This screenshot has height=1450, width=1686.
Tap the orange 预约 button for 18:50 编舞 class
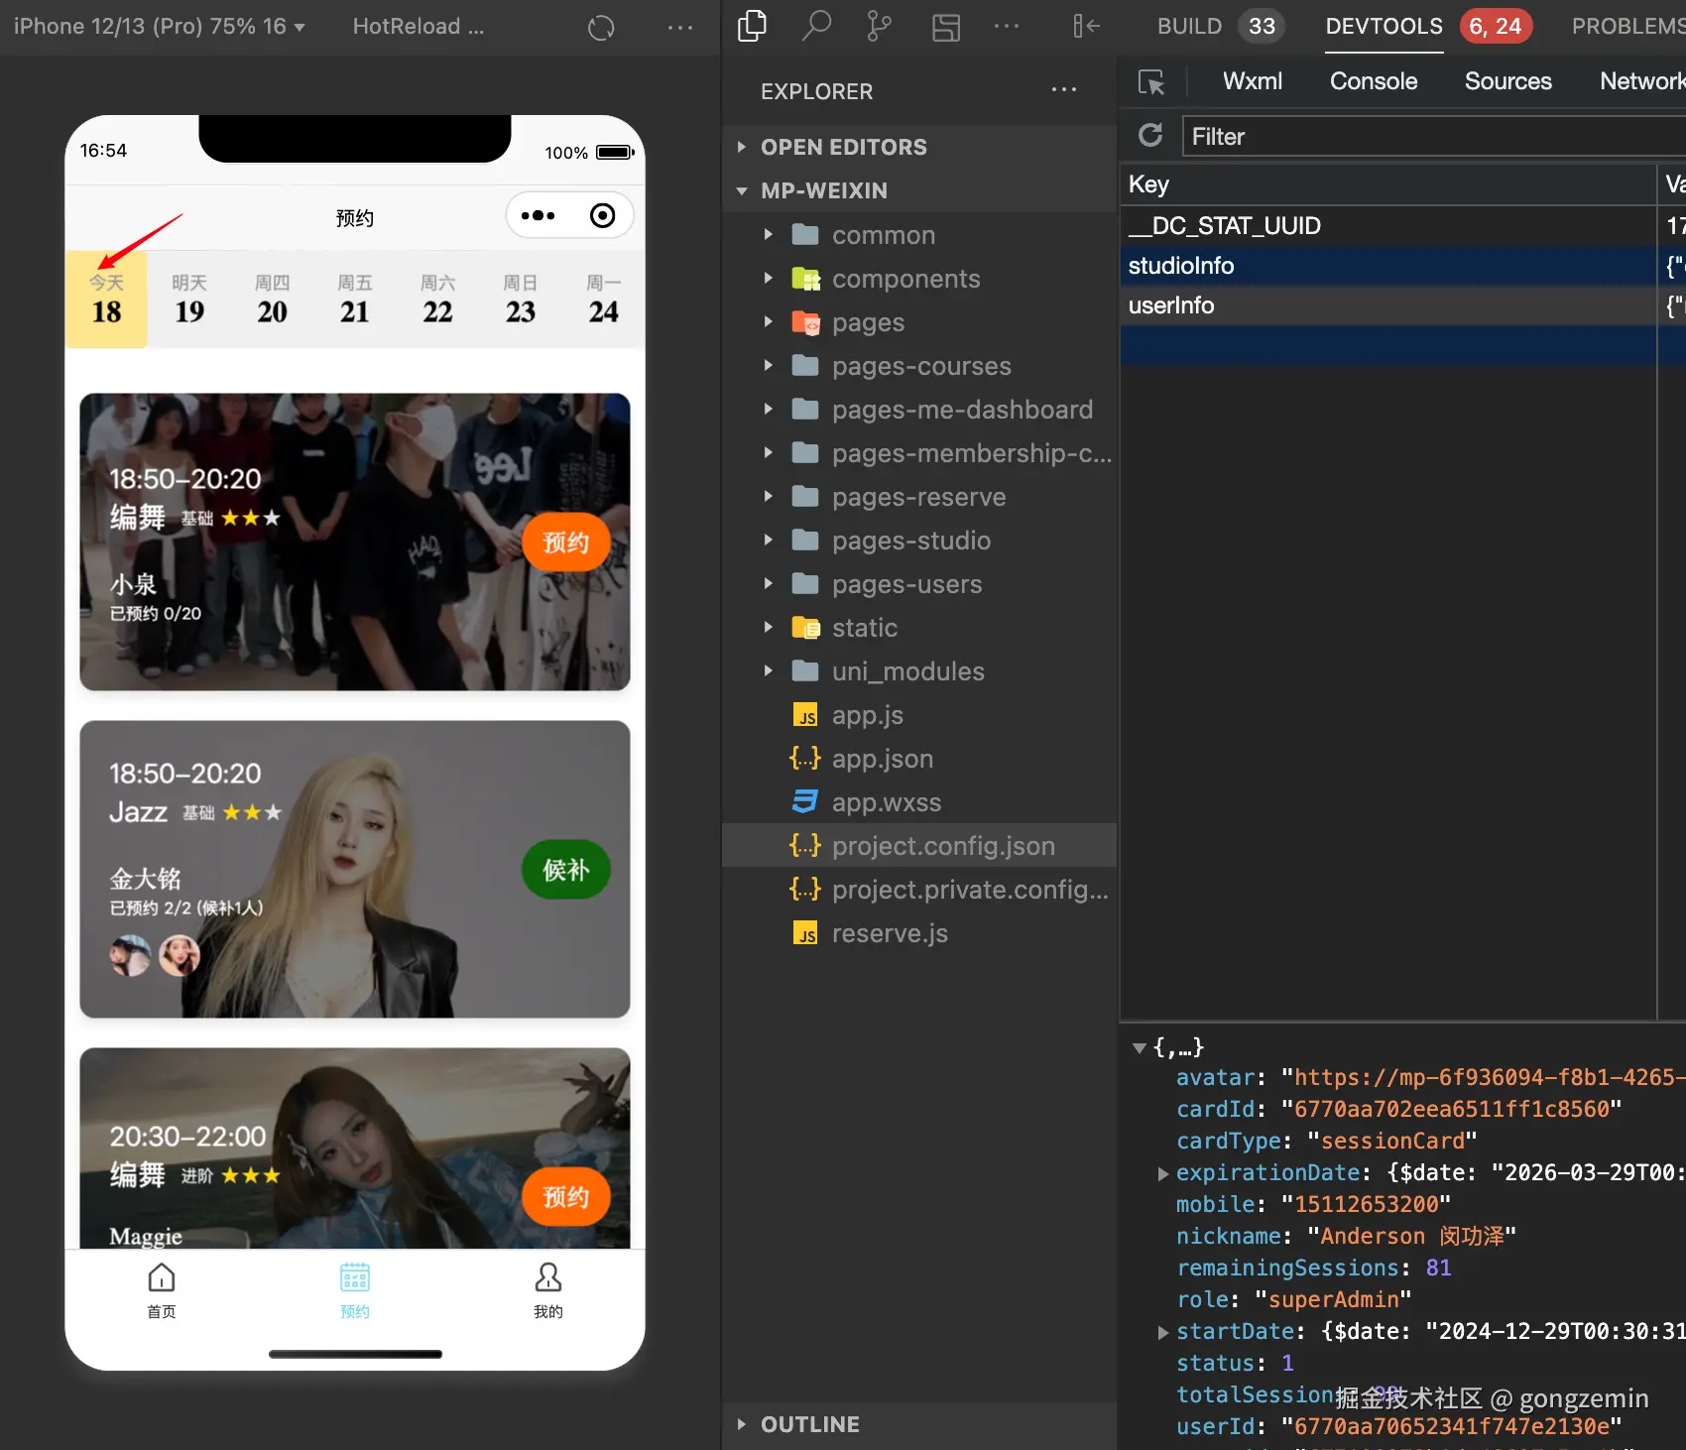click(x=565, y=543)
